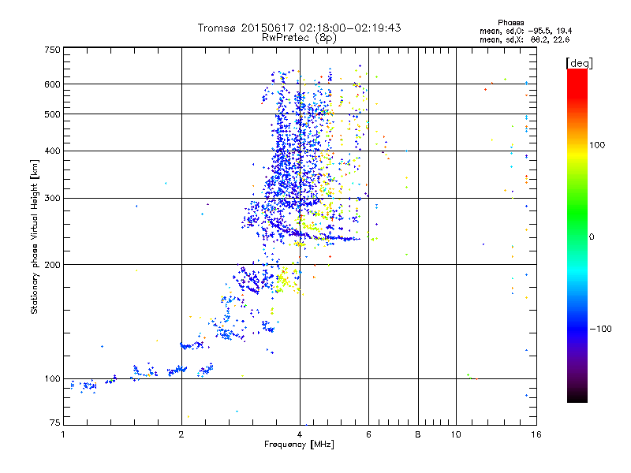The width and height of the screenshot is (631, 473).
Task: Click the x-axis tick label '16'
Action: pos(536,434)
